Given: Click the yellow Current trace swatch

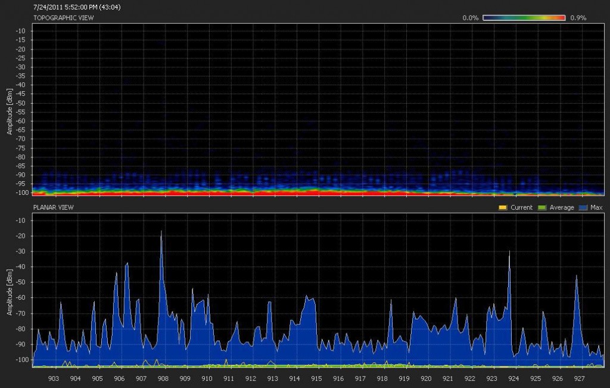Looking at the screenshot, I should point(501,207).
